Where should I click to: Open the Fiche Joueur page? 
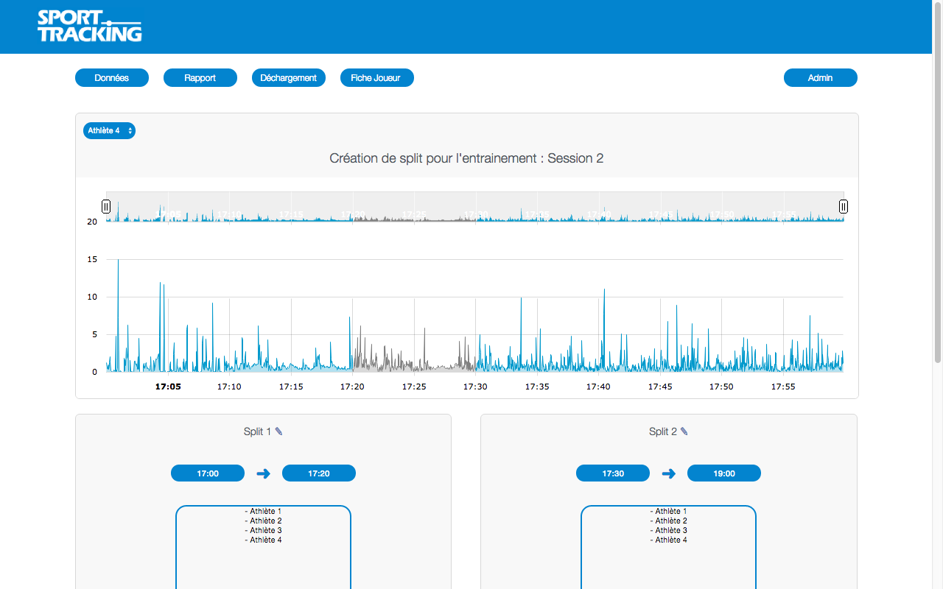376,78
